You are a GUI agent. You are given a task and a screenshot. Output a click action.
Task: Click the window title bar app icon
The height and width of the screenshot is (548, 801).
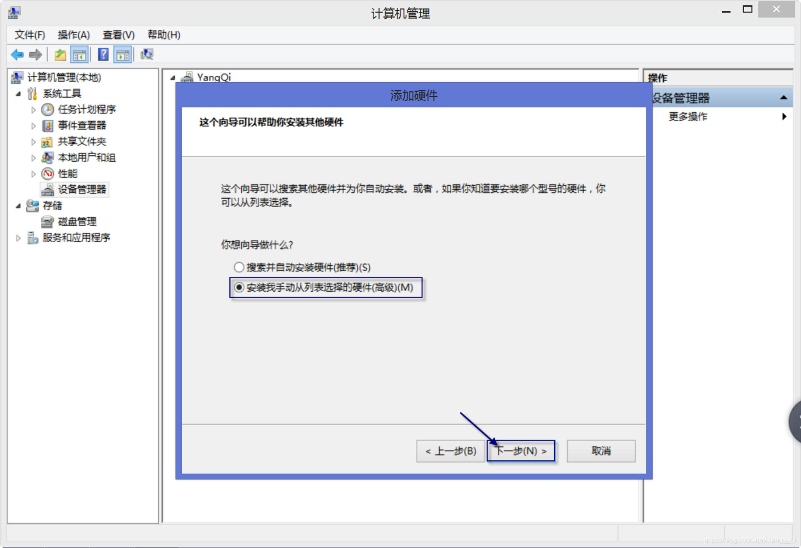click(14, 13)
